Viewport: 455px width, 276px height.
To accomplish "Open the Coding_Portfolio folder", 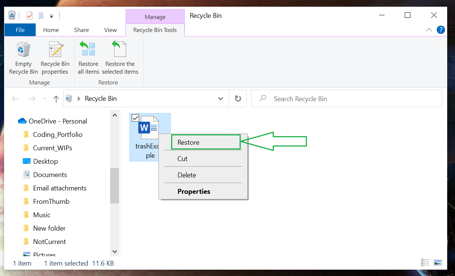I will [x=58, y=134].
